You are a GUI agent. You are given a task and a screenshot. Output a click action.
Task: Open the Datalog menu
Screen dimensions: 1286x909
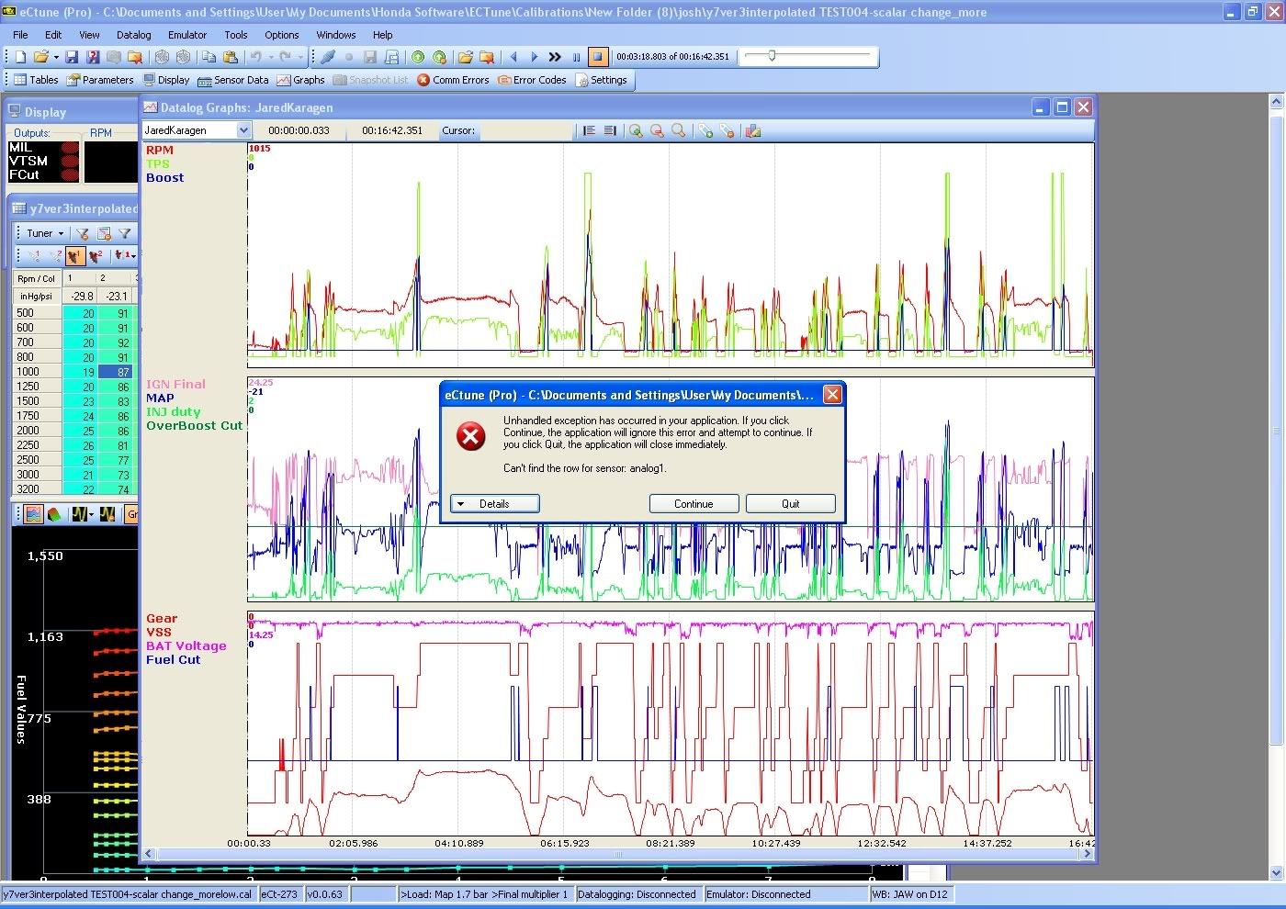133,35
